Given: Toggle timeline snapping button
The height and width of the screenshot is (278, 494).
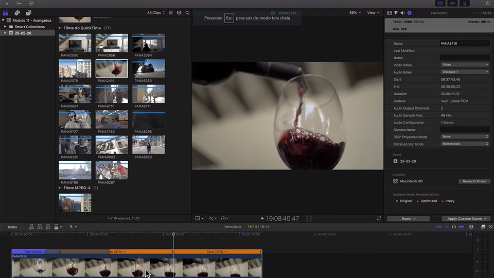Looking at the screenshot, I should [461, 227].
